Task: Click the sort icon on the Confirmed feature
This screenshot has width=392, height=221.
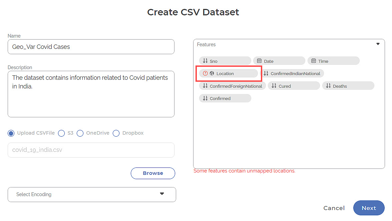Action: coord(205,98)
